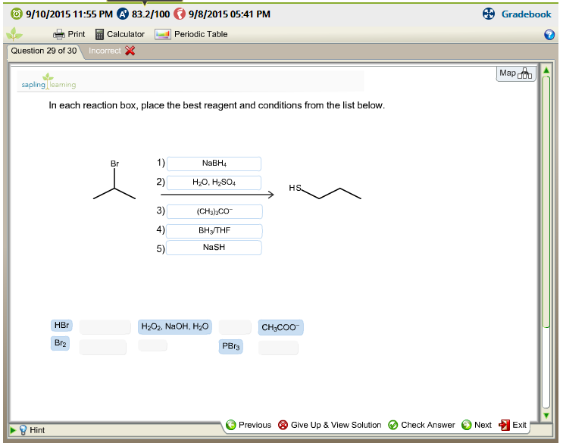This screenshot has height=443, width=563.
Task: Select the NaSH box in step 5
Action: pyautogui.click(x=214, y=248)
